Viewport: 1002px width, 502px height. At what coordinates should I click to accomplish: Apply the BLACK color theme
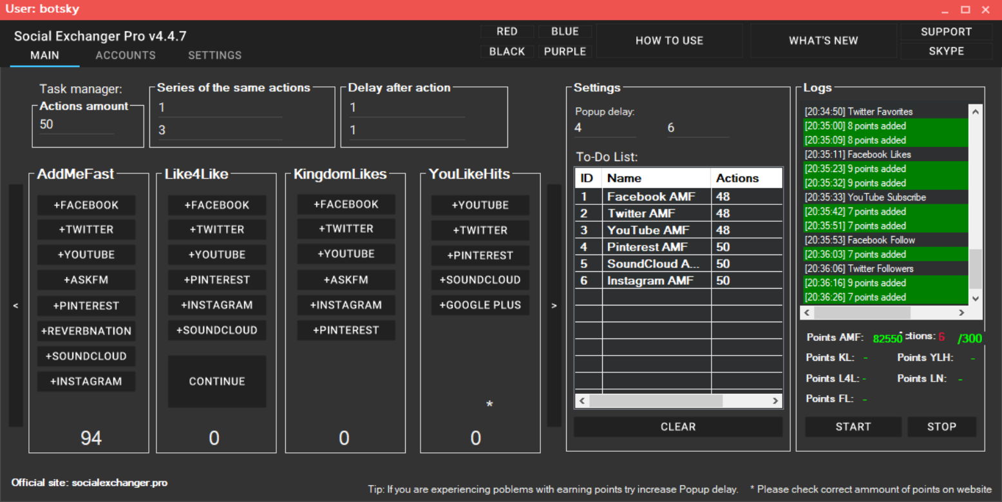tap(507, 52)
